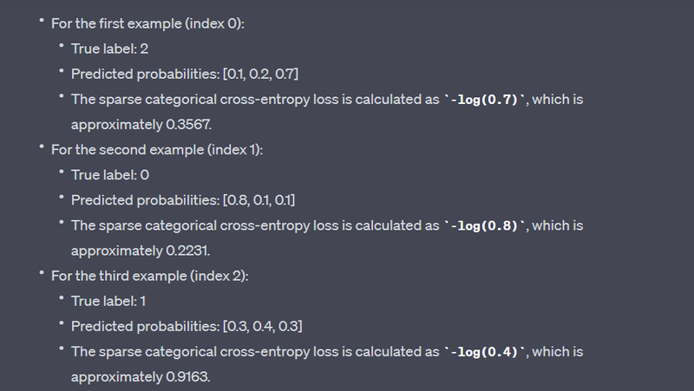Click the value "approximately 0.9163"
The height and width of the screenshot is (391, 694).
[x=141, y=377]
